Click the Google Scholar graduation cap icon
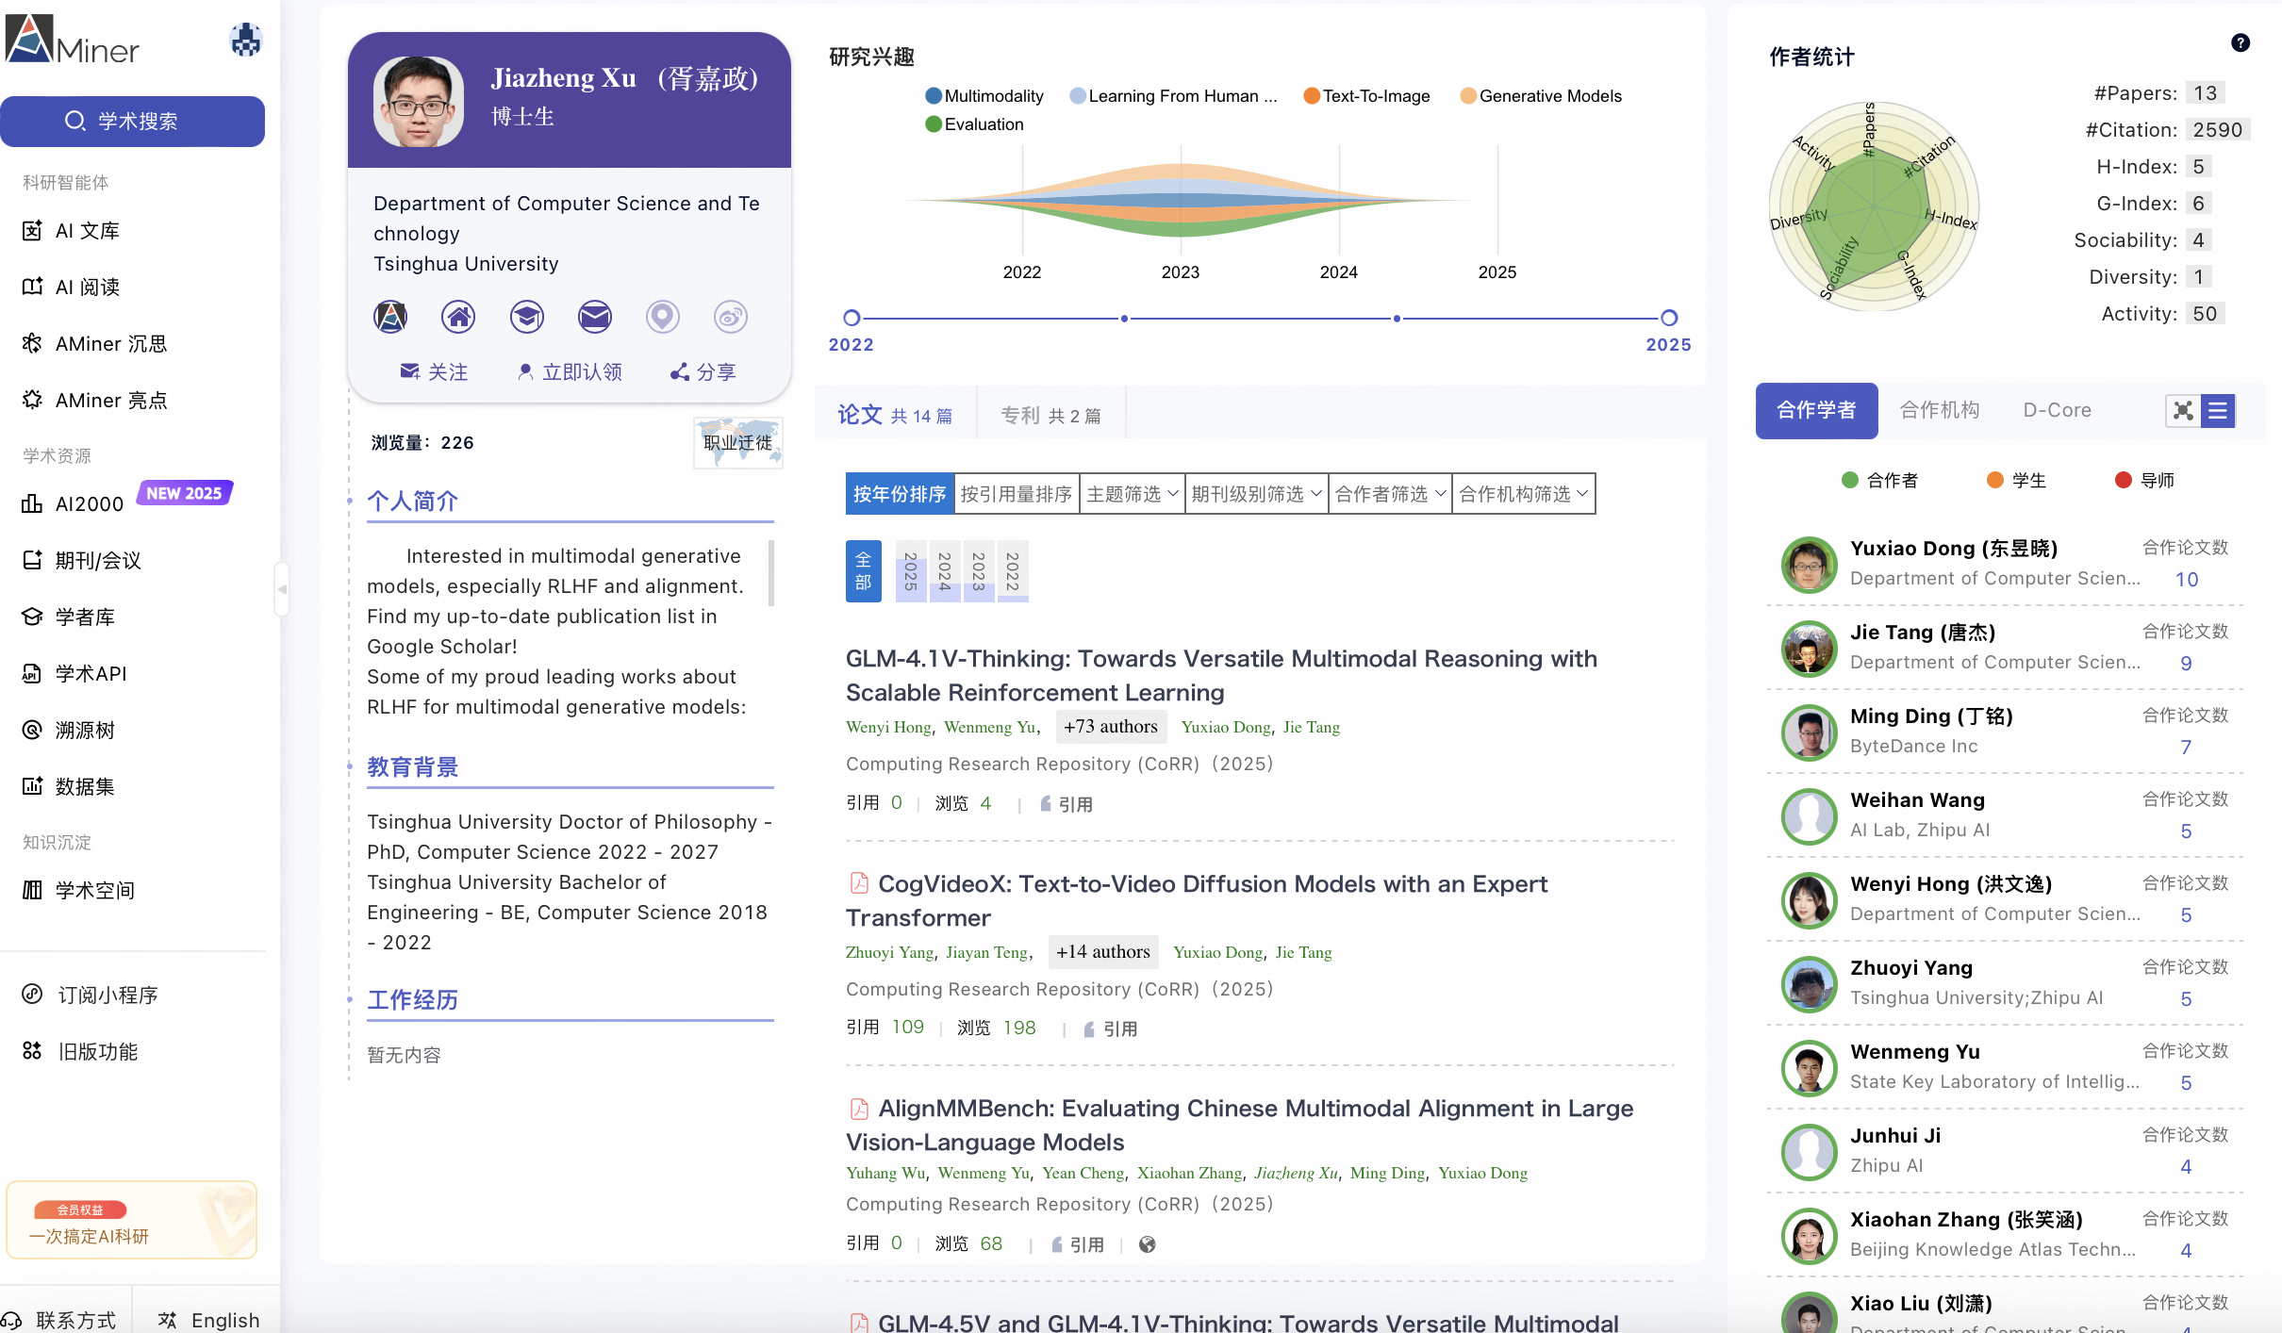Viewport: 2282px width, 1333px height. point(526,317)
